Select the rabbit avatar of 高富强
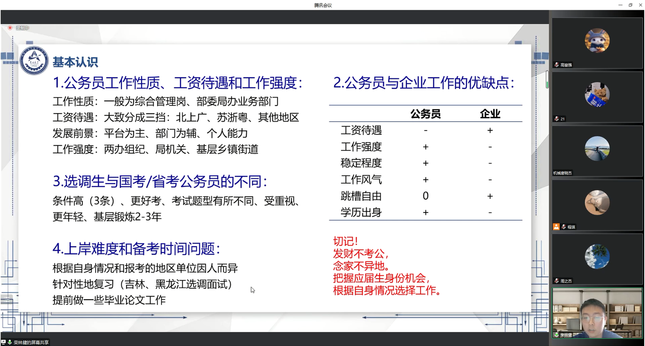The image size is (645, 346). click(x=597, y=41)
